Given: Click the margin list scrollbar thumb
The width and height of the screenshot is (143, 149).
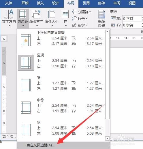Looking at the screenshot, I should (107, 77).
